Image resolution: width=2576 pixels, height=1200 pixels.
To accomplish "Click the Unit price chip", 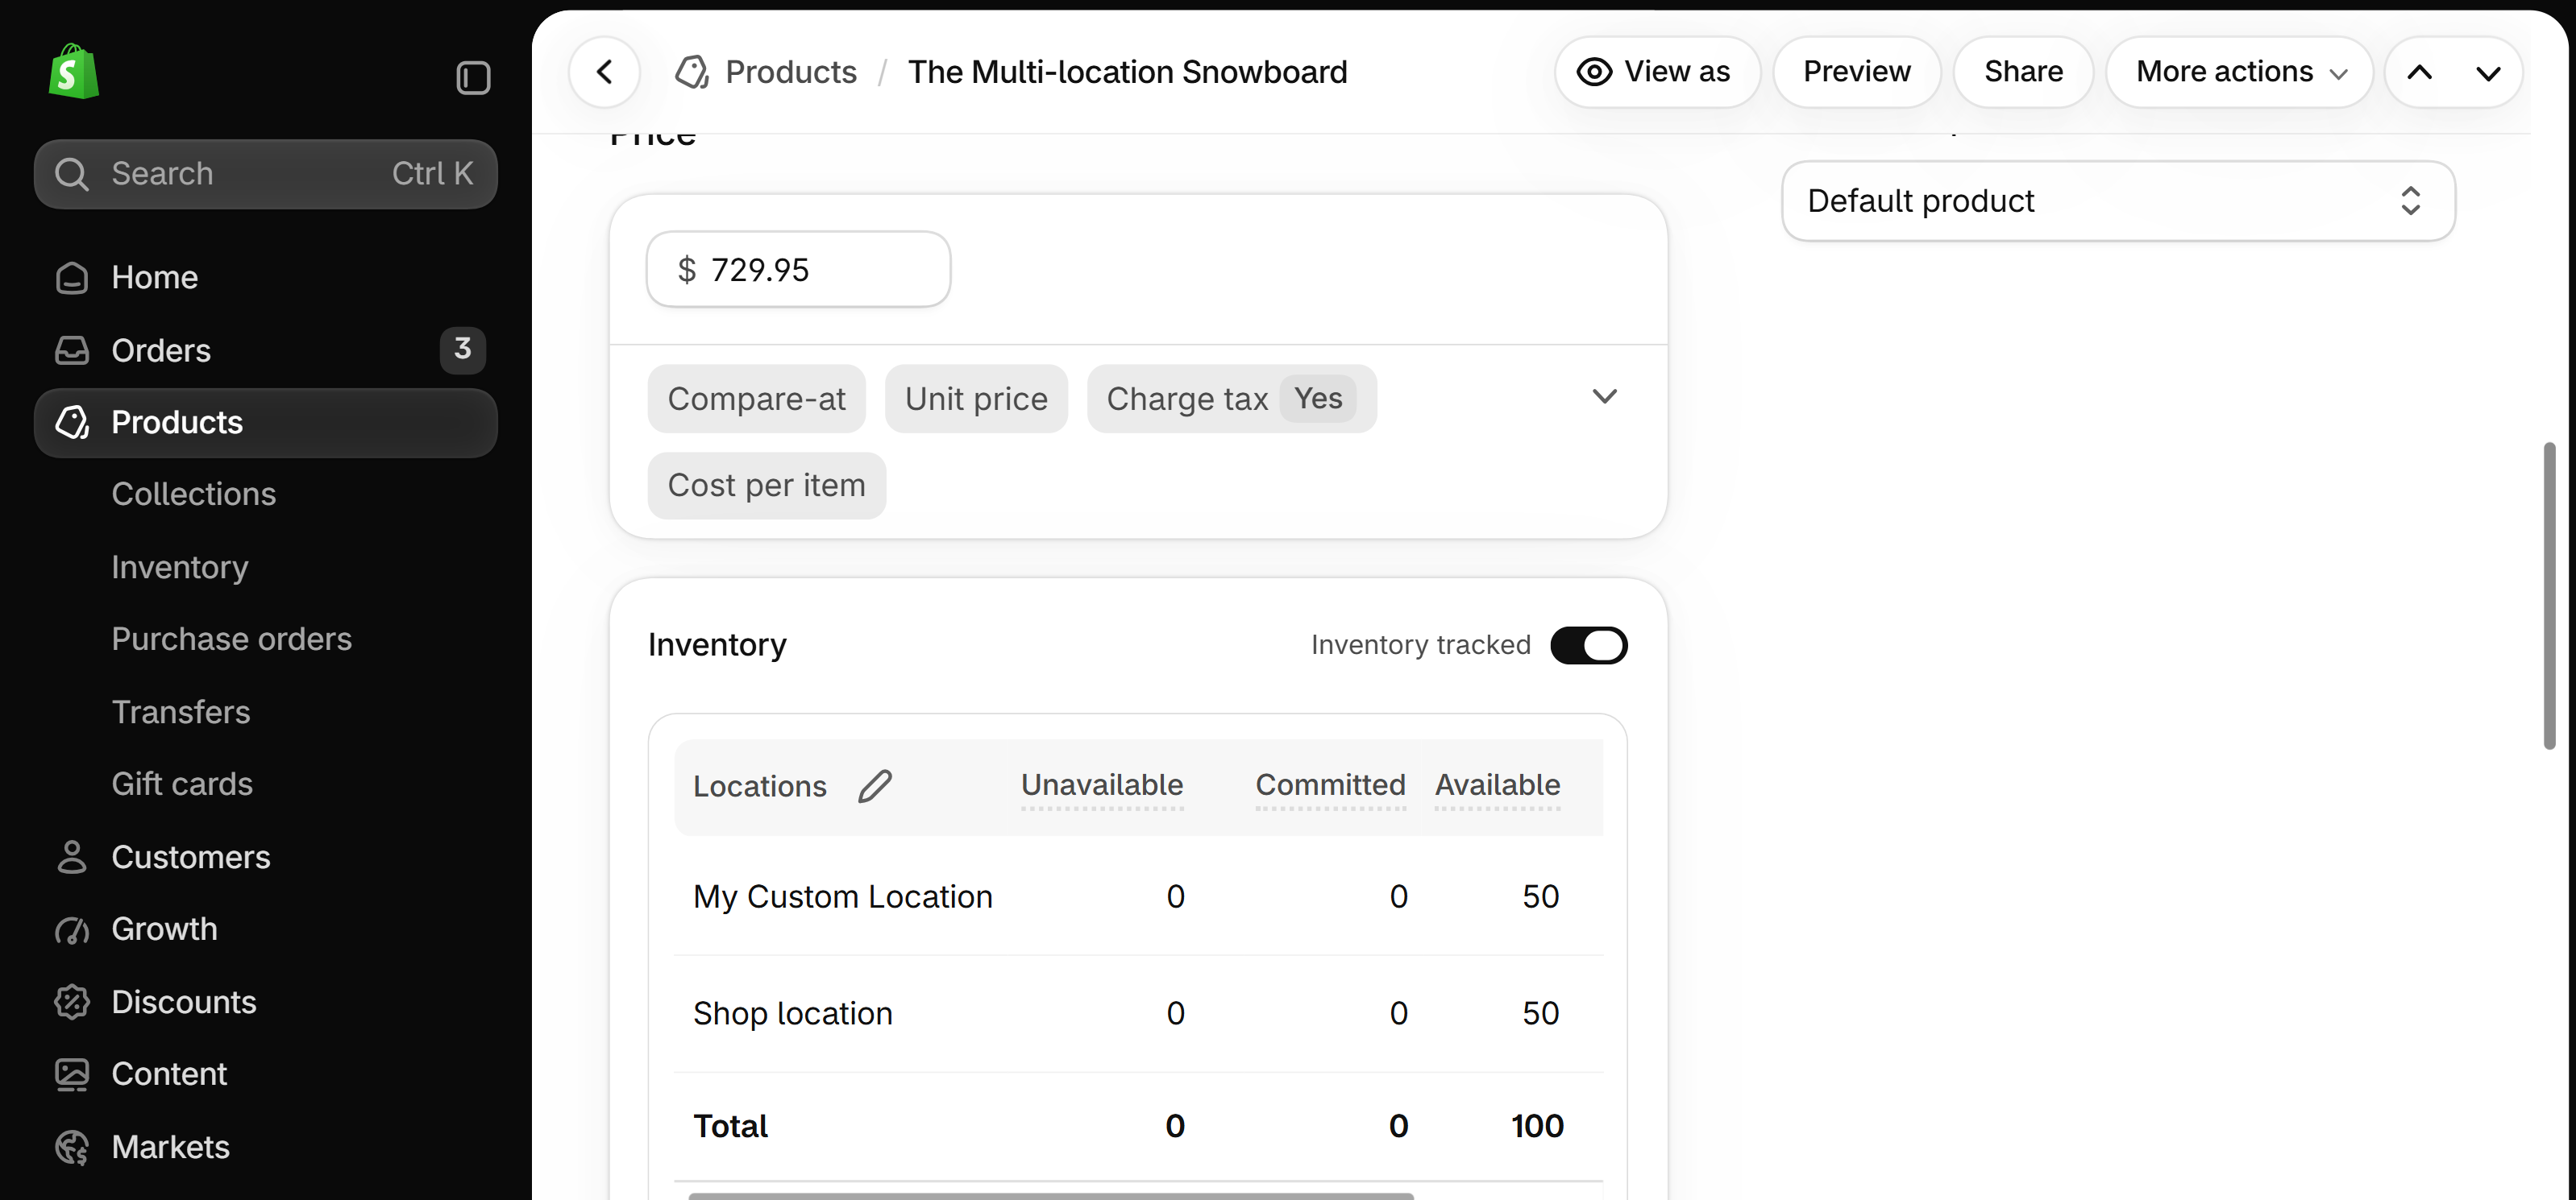I will click(976, 399).
